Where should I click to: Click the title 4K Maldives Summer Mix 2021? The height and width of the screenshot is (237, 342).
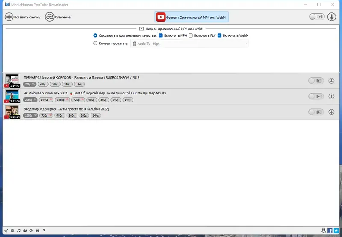(x=95, y=93)
